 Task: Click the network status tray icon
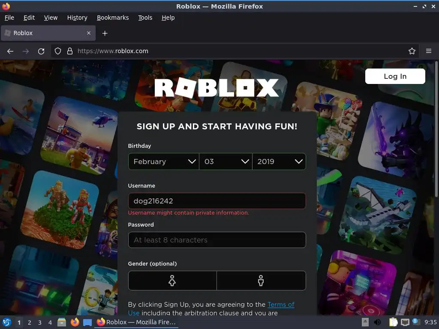click(405, 322)
